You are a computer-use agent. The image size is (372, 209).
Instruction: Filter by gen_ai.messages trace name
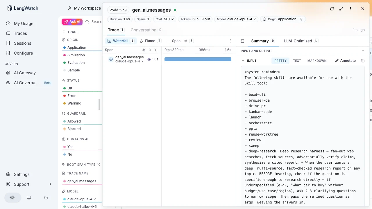click(82, 181)
